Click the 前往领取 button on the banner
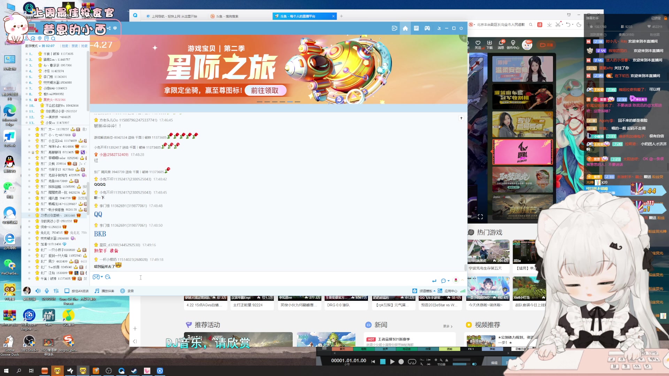The image size is (669, 376). pyautogui.click(x=266, y=90)
